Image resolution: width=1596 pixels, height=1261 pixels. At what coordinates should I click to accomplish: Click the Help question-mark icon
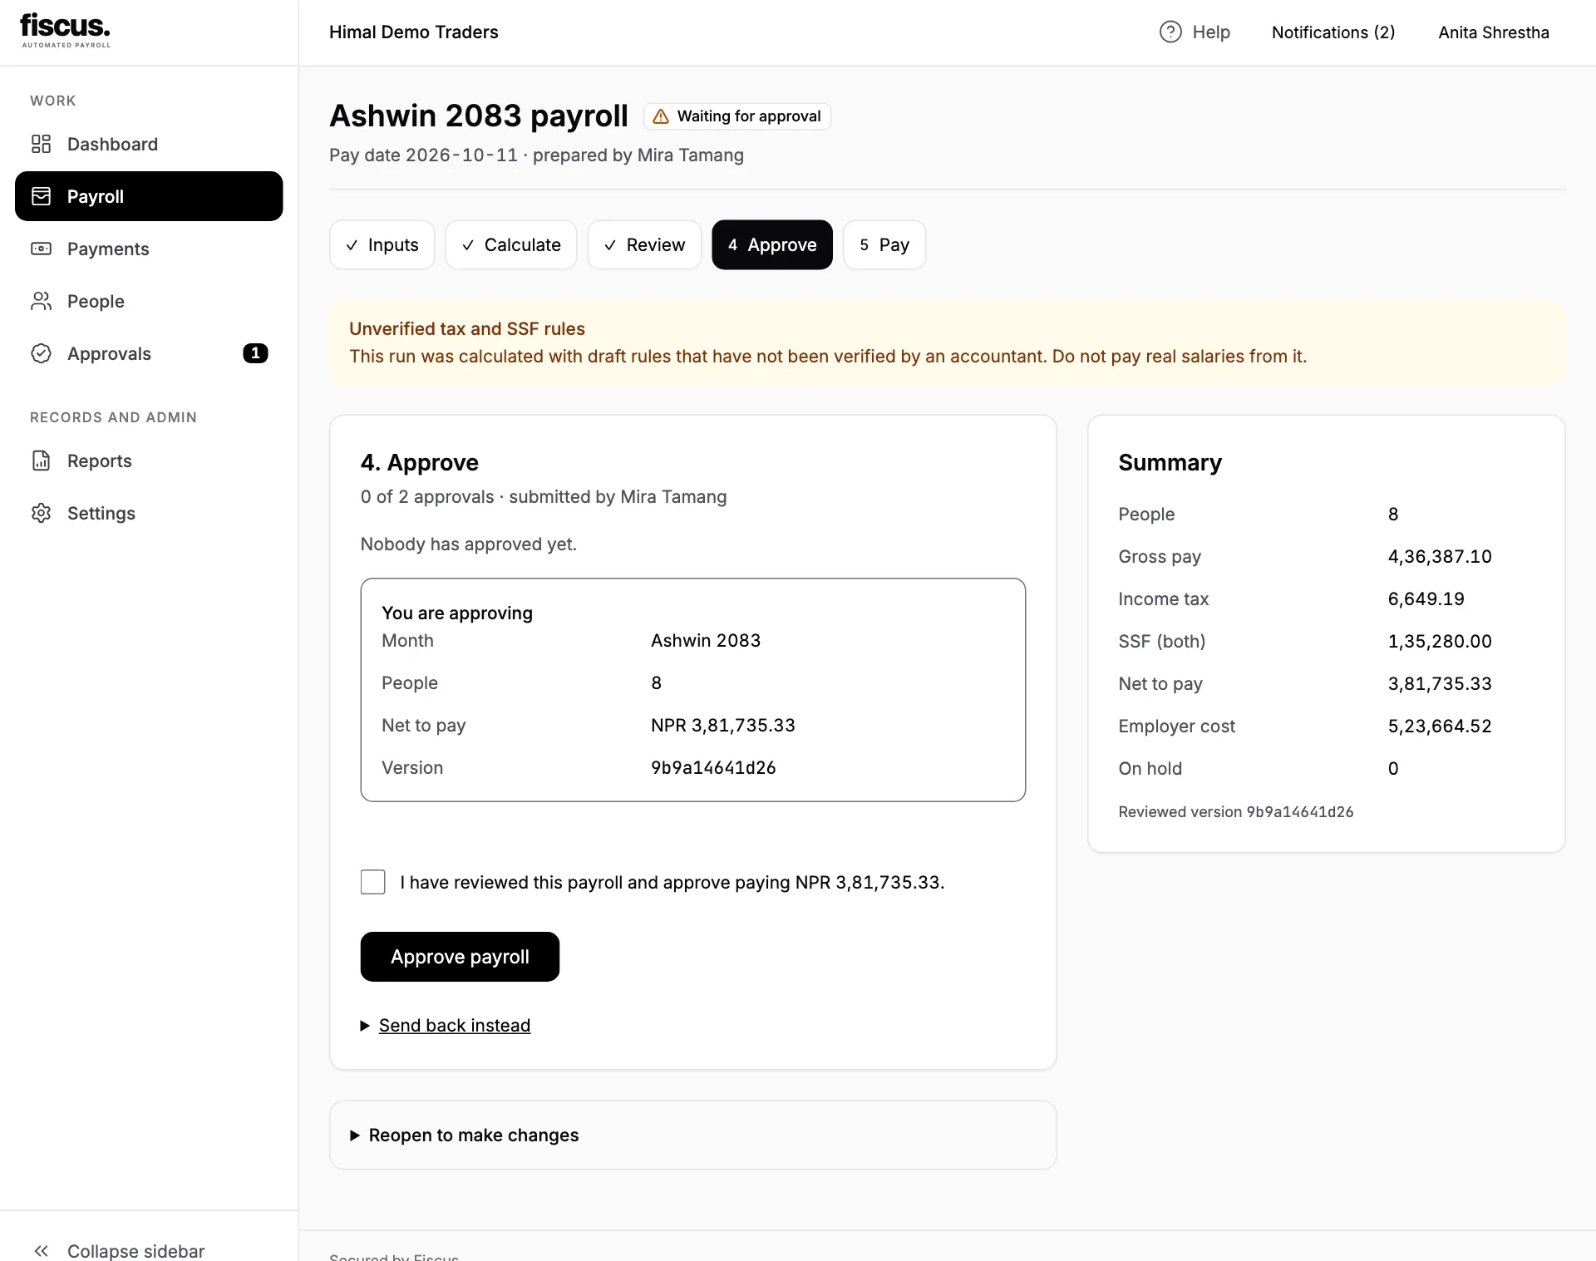pyautogui.click(x=1170, y=32)
